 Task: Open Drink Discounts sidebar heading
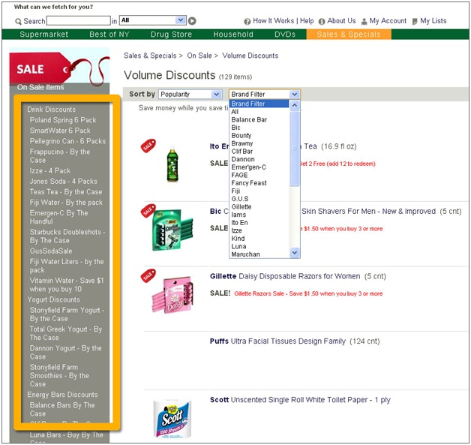51,110
